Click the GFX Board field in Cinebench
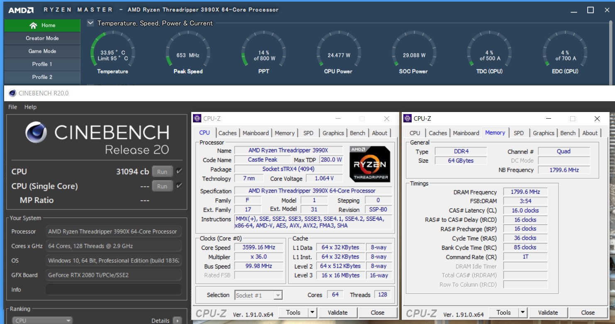615x324 pixels. tap(113, 275)
